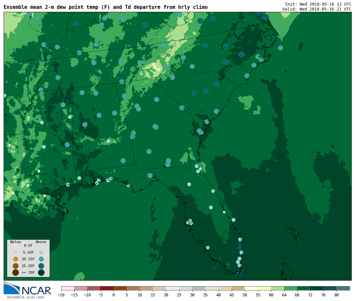Pick the -20 to -15 palest pink swatch

click(x=68, y=288)
